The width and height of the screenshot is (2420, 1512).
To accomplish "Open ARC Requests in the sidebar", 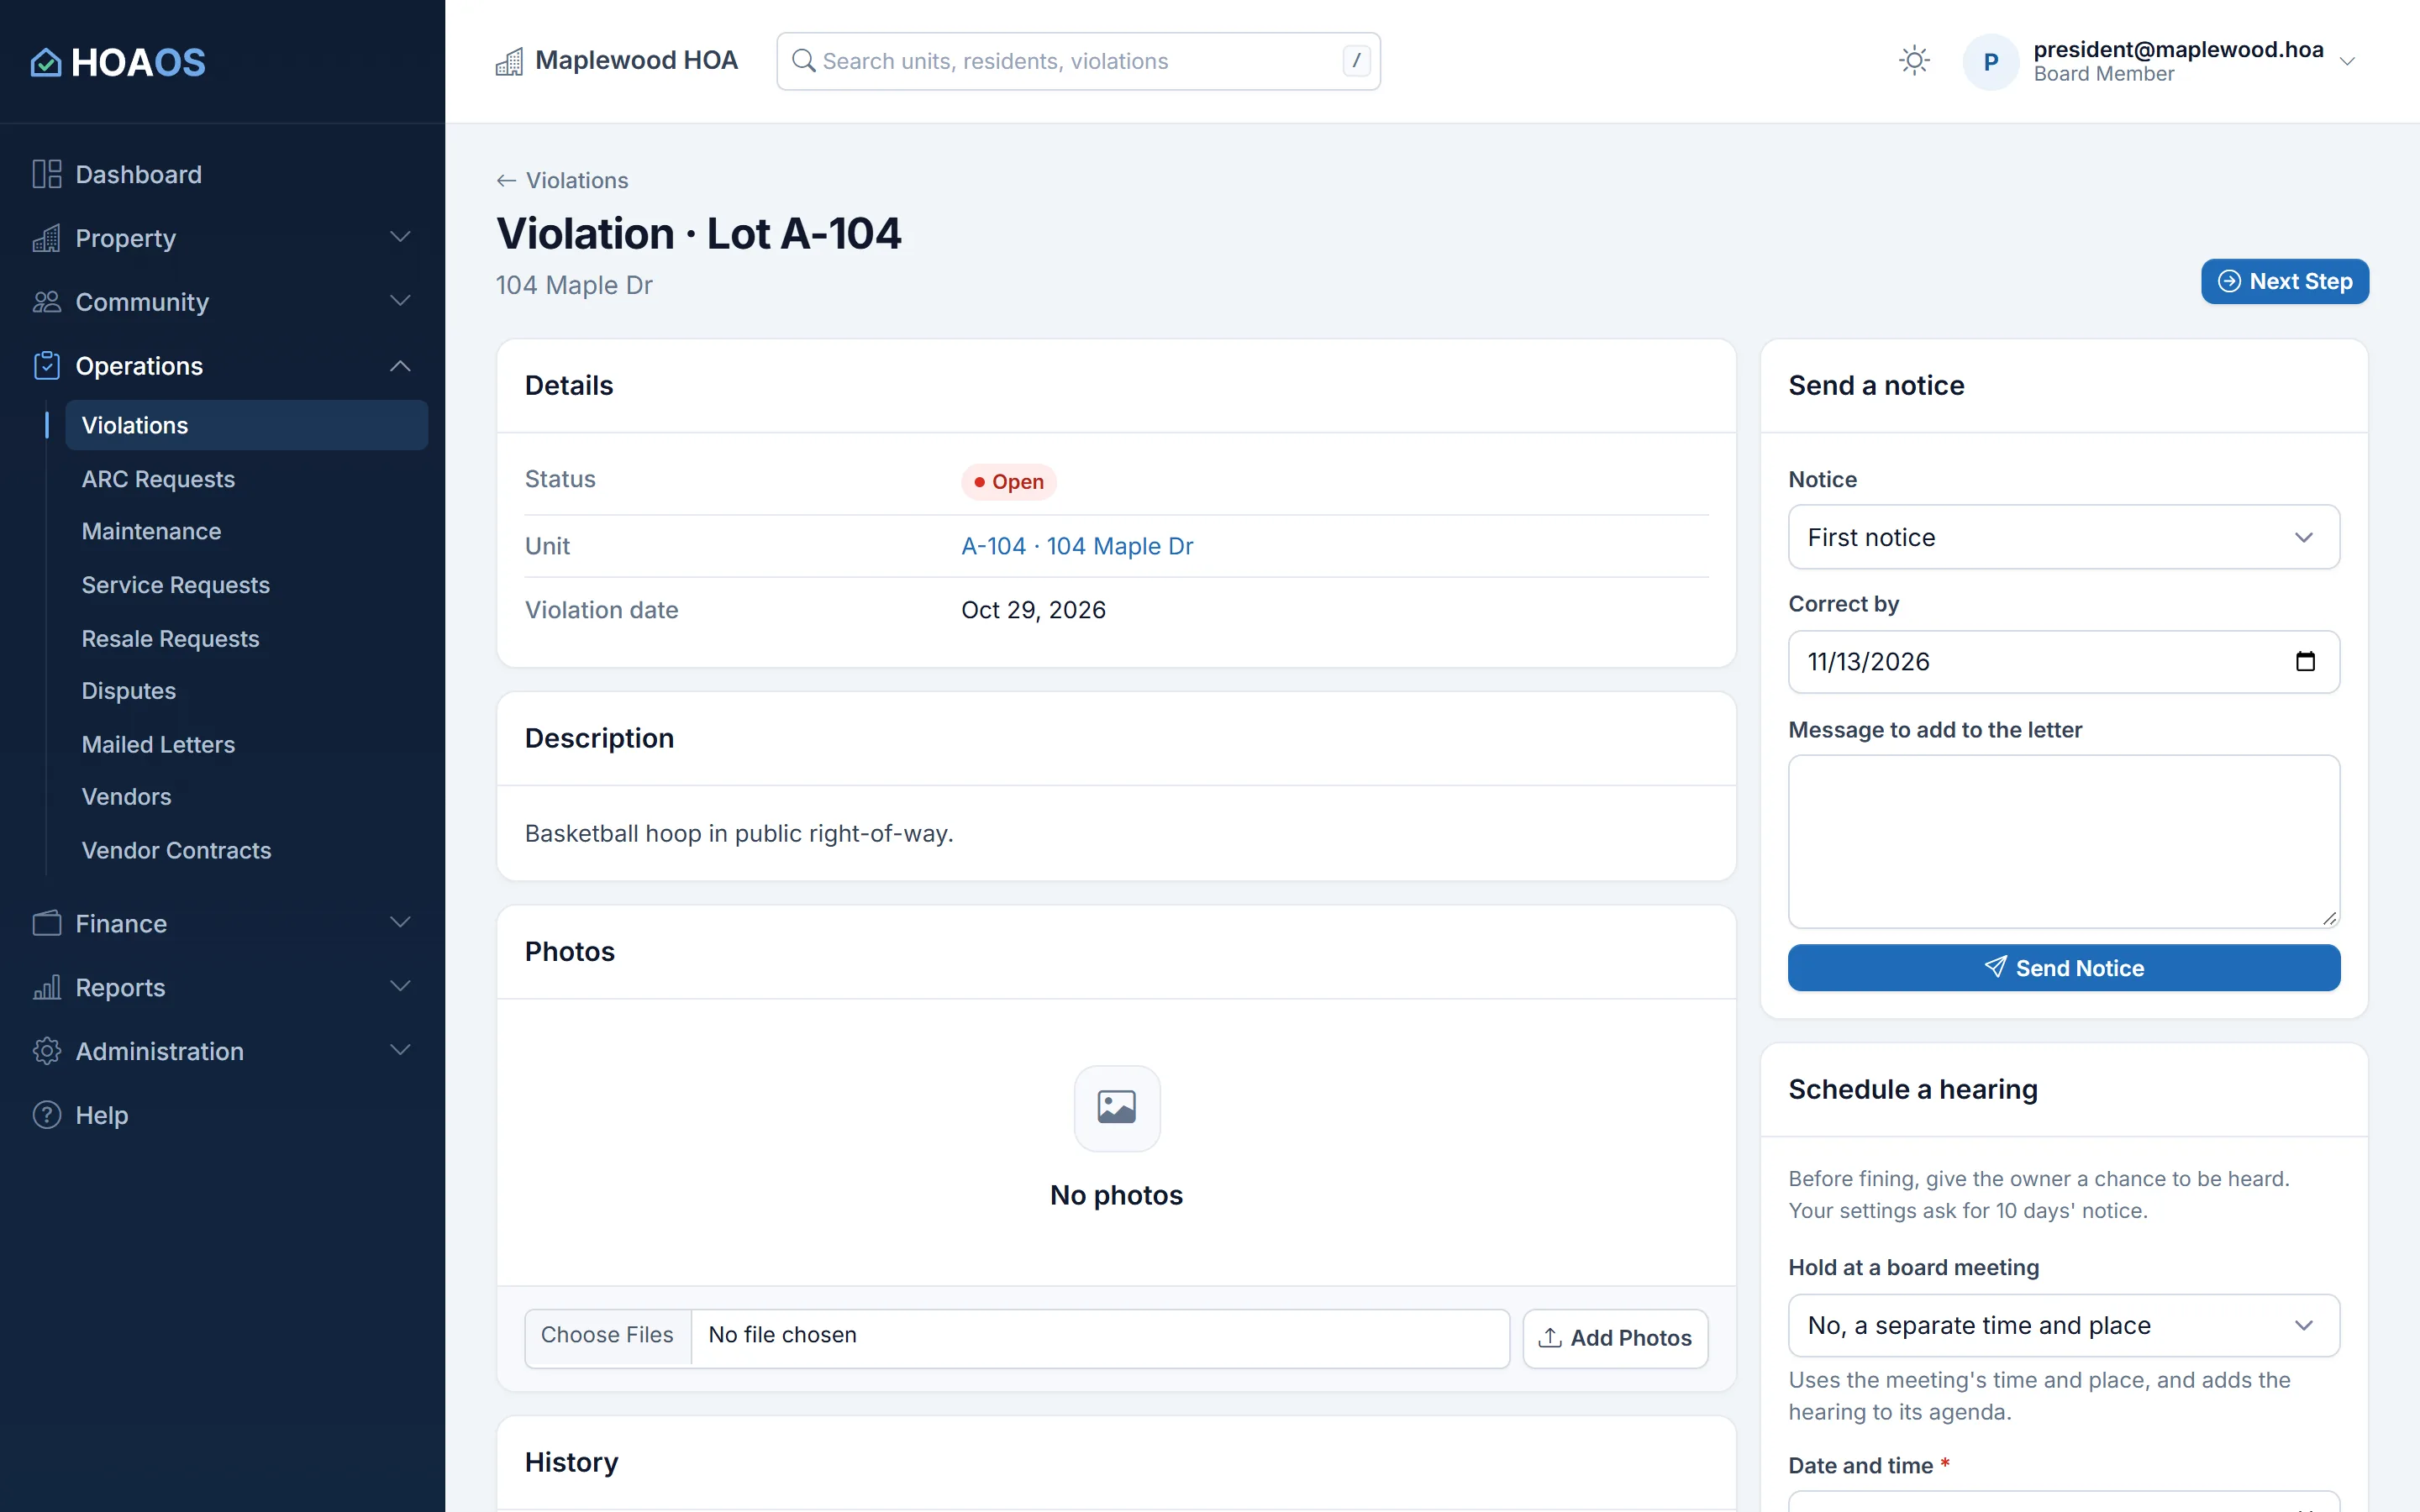I will 158,479.
